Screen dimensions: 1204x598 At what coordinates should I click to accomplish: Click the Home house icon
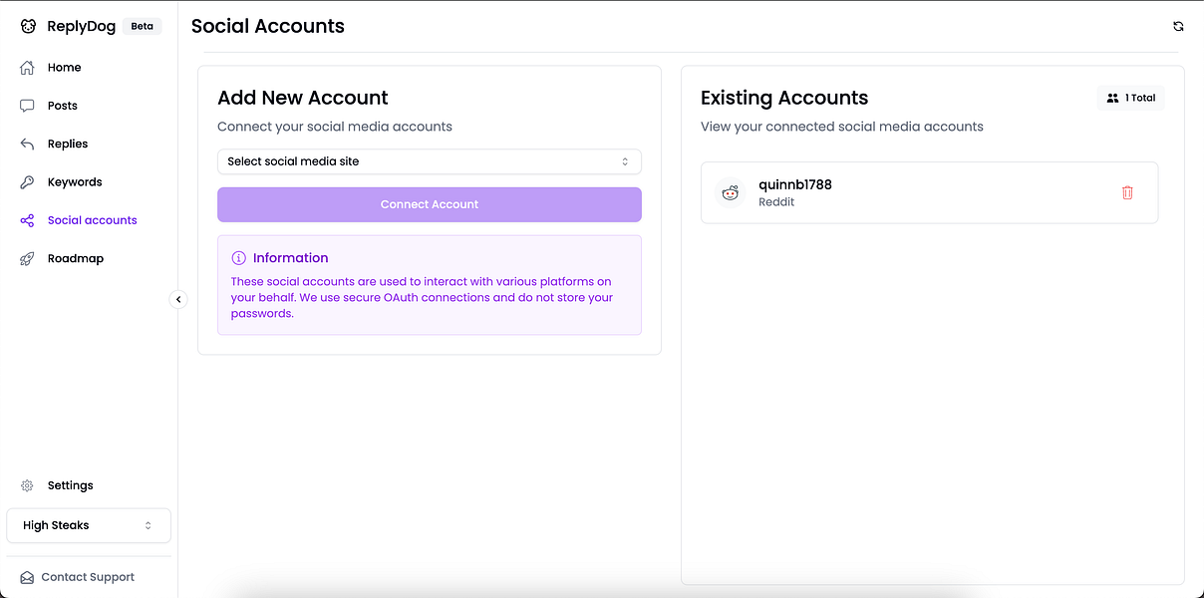pos(28,68)
